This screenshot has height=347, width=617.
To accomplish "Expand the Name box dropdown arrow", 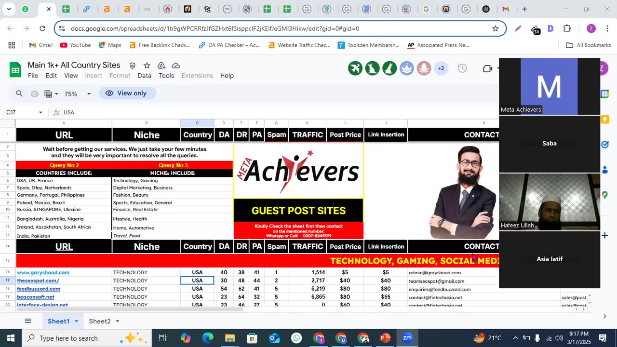I will (x=40, y=112).
